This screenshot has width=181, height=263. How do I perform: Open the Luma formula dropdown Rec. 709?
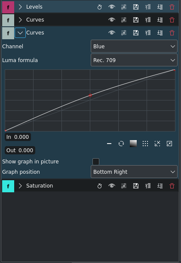(x=134, y=60)
